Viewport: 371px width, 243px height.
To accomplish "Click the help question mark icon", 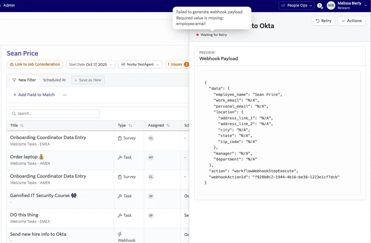I will tap(319, 5).
